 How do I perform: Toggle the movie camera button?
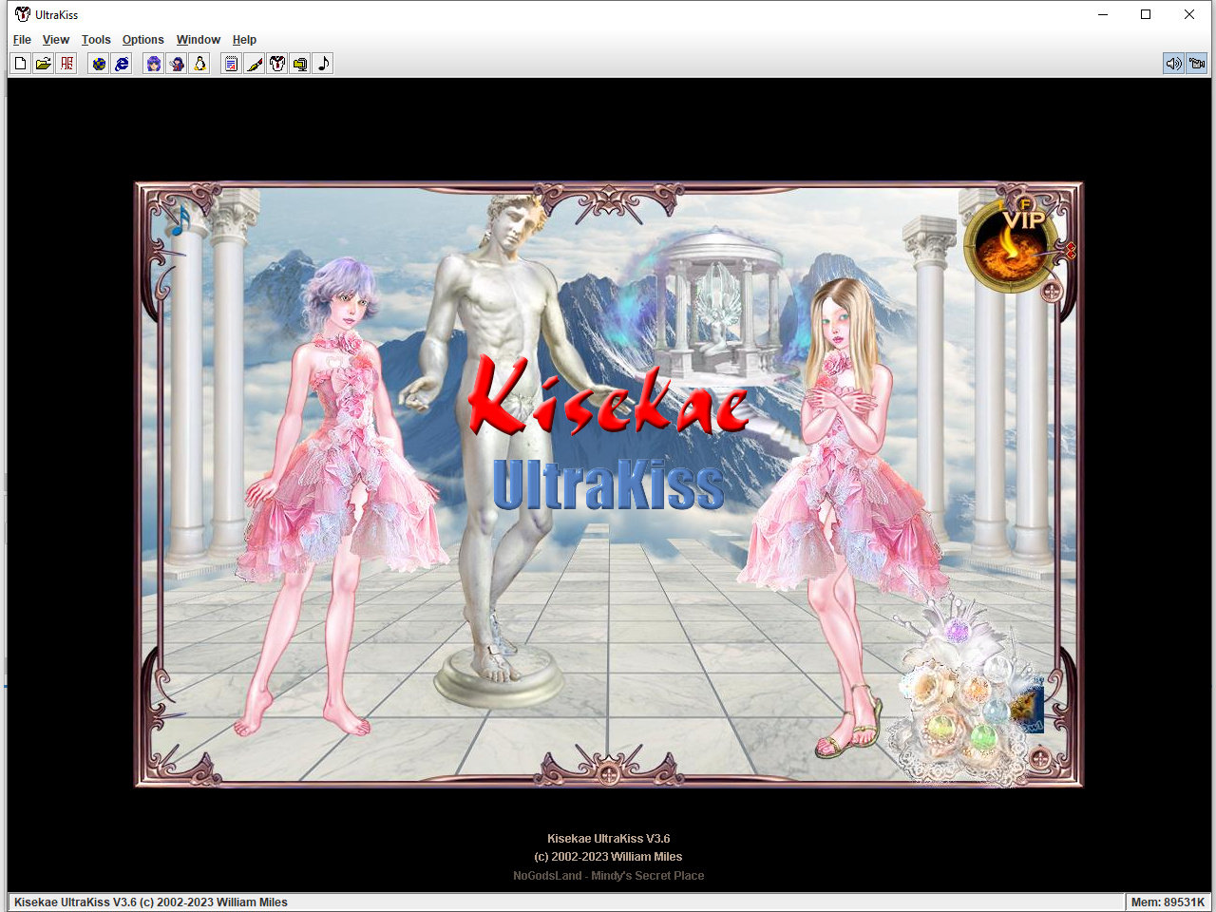pyautogui.click(x=1197, y=64)
